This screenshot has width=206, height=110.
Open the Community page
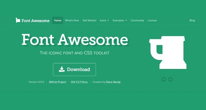(x=137, y=21)
